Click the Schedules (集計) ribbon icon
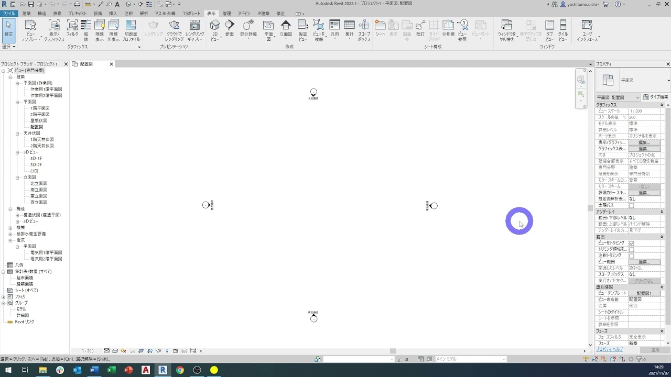Viewport: 671px width, 377px height. [349, 29]
